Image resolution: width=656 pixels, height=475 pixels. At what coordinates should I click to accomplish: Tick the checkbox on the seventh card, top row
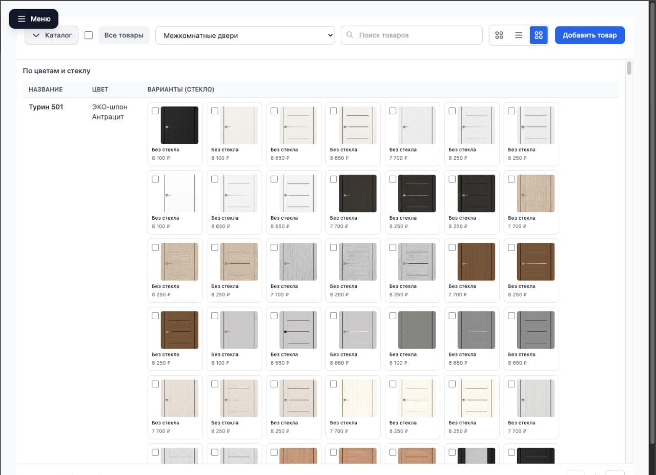511,111
